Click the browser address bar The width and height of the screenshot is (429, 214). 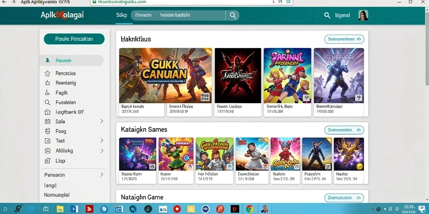[x=191, y=2]
